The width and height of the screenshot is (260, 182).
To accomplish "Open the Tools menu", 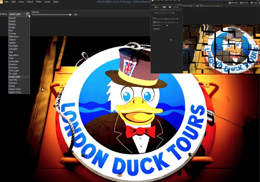I will pos(47,2).
